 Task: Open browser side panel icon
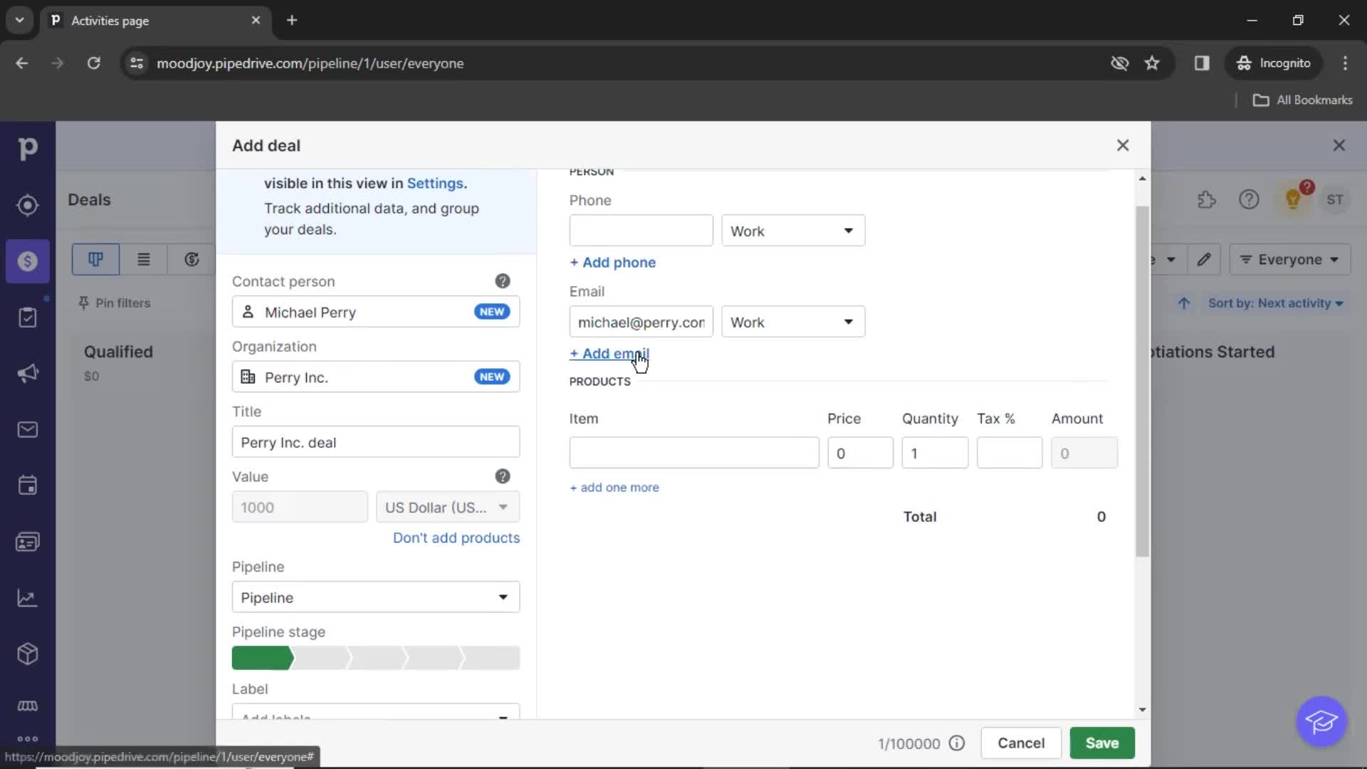[1202, 63]
